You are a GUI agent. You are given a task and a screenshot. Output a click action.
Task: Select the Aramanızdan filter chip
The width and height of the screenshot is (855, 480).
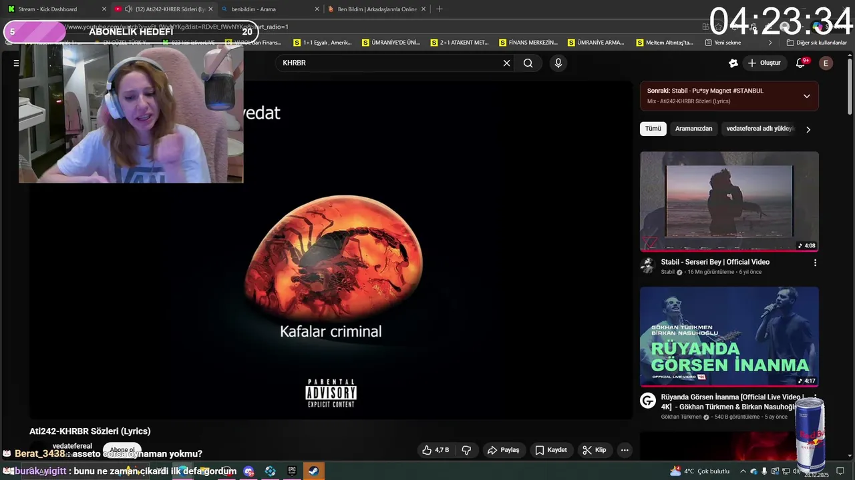(x=693, y=129)
